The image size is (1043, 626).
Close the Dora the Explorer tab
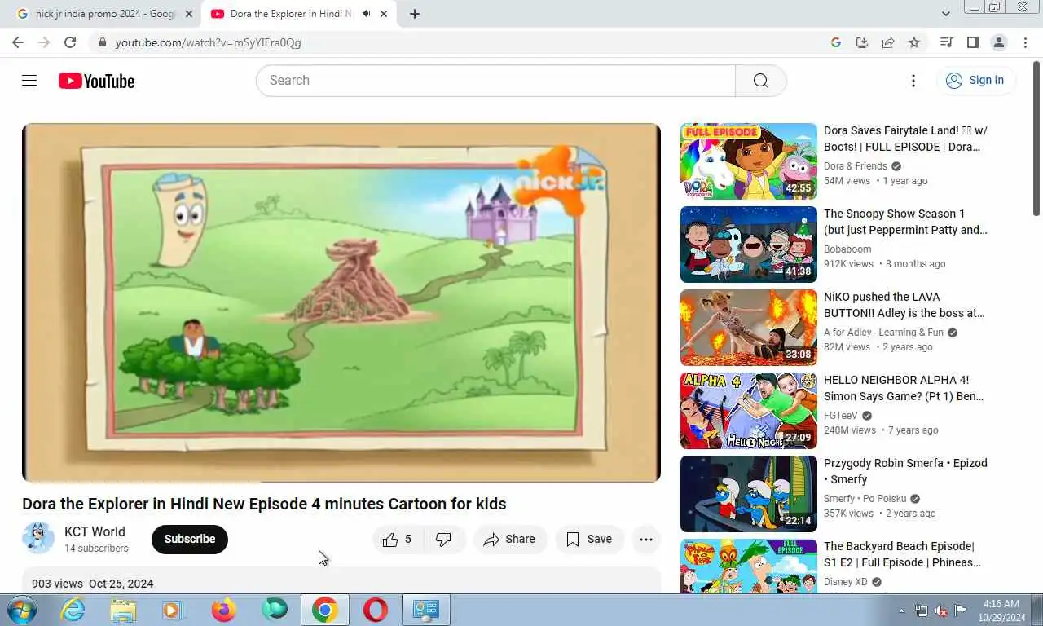pos(384,14)
